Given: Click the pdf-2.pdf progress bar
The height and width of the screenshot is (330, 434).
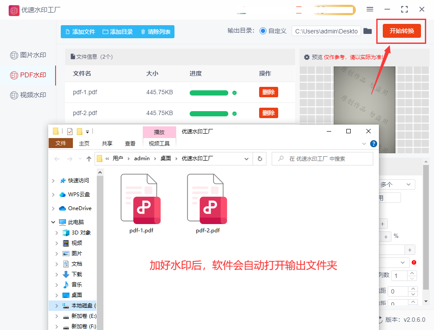Looking at the screenshot, I should (x=209, y=114).
